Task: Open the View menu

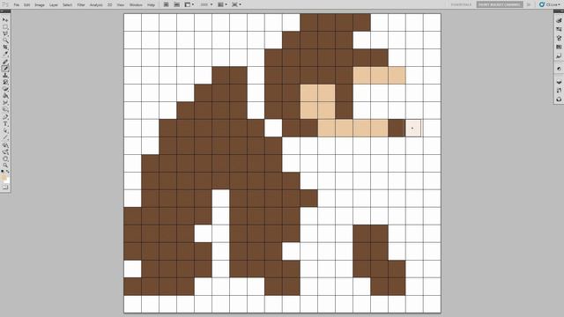Action: (121, 5)
